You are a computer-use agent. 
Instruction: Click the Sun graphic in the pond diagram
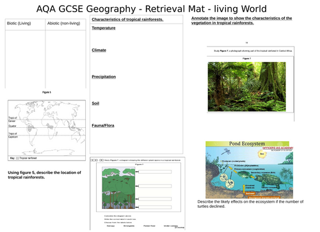click(x=262, y=154)
